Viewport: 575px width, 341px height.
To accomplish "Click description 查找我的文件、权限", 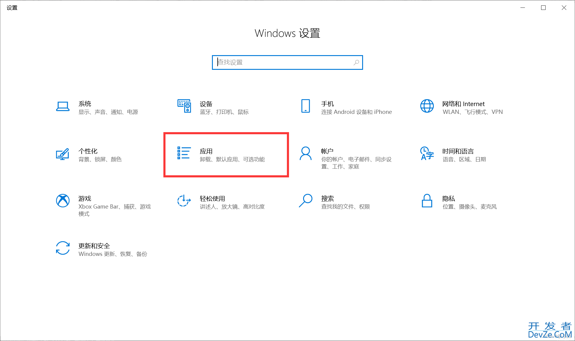I will (x=346, y=206).
